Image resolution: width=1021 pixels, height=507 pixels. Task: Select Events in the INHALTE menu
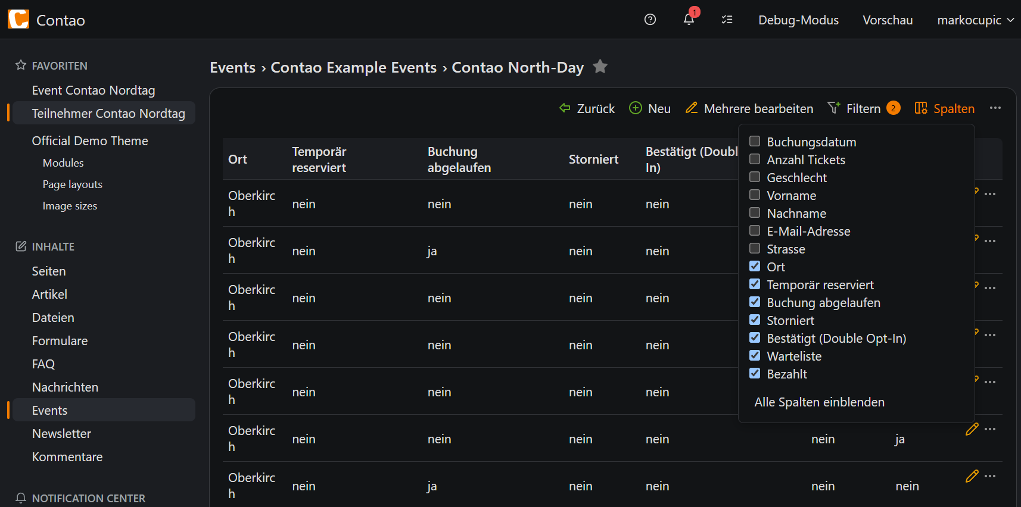[x=49, y=410]
